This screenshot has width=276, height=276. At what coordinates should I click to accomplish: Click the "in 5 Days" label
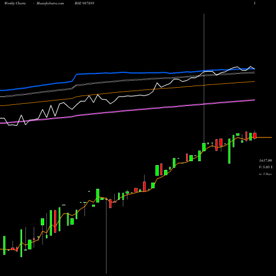(266, 174)
